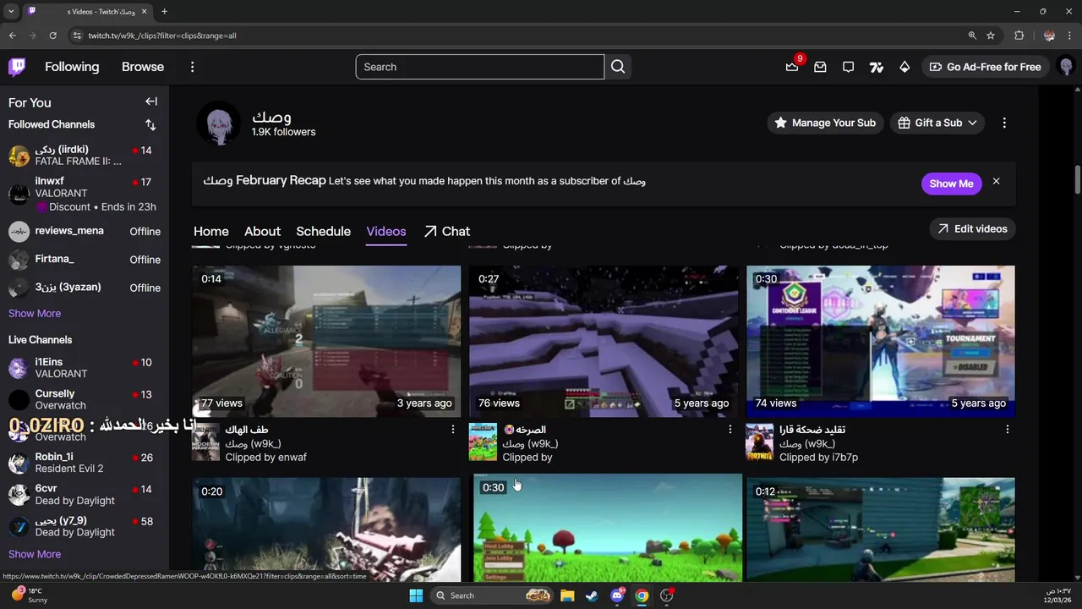Open the Fortnite game box art

click(760, 442)
